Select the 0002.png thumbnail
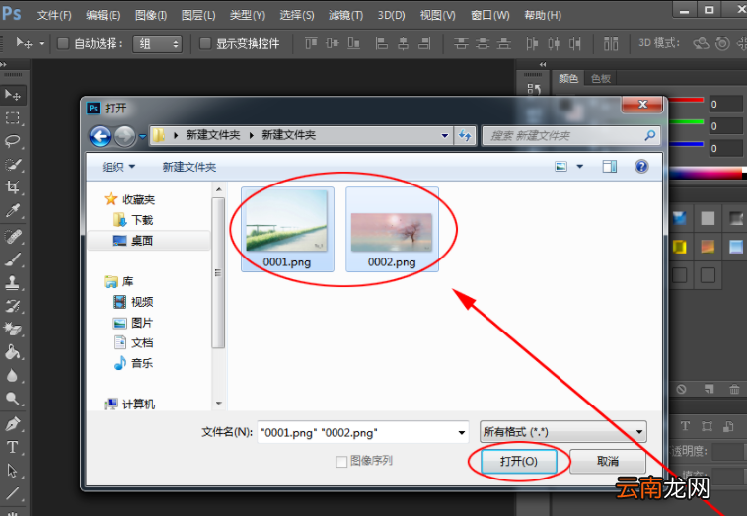Viewport: 747px width, 516px height. click(x=392, y=229)
